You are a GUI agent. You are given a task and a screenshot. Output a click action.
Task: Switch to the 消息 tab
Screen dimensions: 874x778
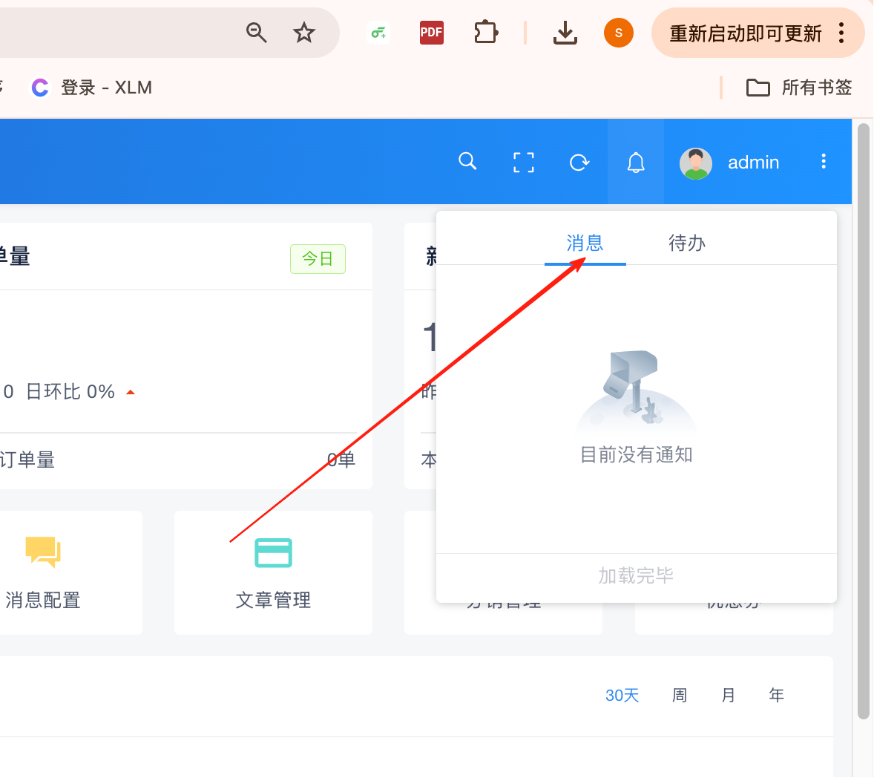tap(585, 243)
